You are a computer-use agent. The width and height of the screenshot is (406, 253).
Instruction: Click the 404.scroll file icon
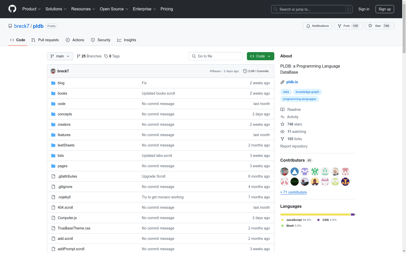[x=53, y=207]
